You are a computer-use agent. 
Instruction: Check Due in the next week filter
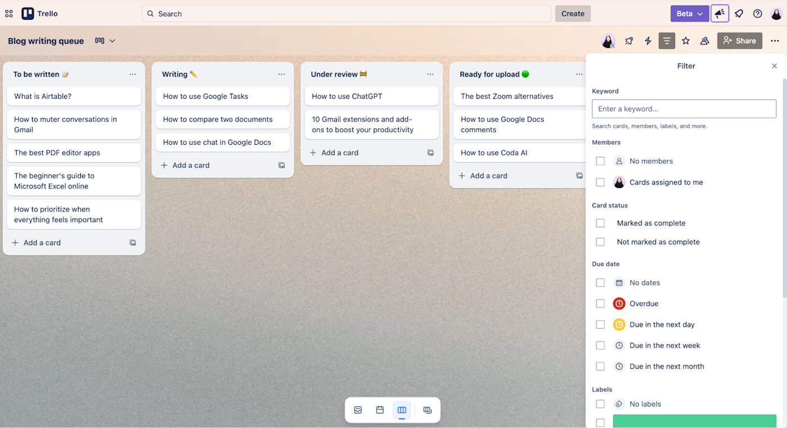pos(600,346)
